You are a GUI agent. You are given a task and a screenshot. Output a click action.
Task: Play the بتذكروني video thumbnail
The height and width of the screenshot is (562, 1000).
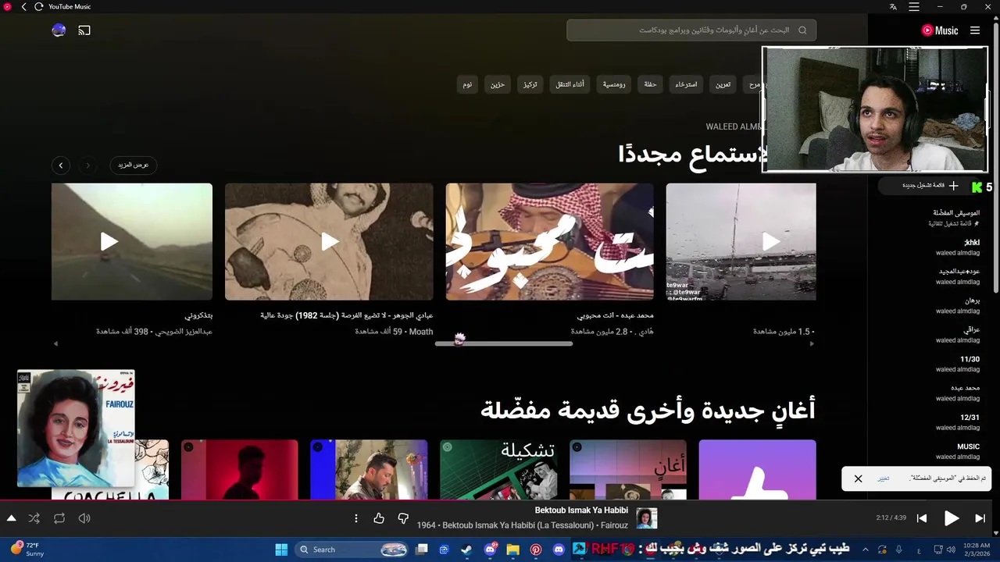click(x=132, y=242)
